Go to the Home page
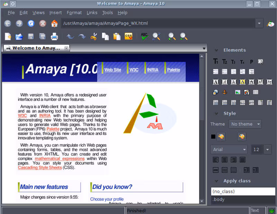 point(54,23)
